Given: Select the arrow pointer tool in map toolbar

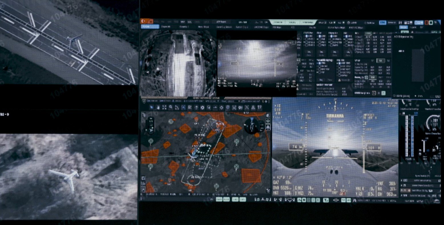Looking at the screenshot, I should (152, 108).
